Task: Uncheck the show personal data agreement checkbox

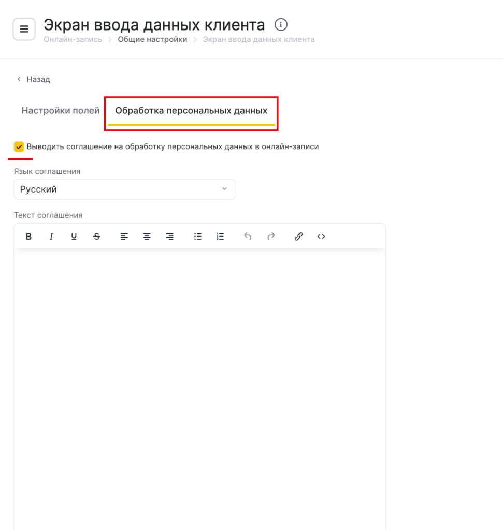Action: tap(19, 147)
